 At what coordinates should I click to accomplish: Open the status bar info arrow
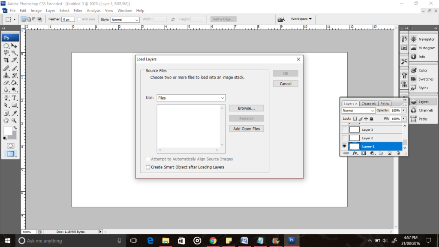(100, 232)
